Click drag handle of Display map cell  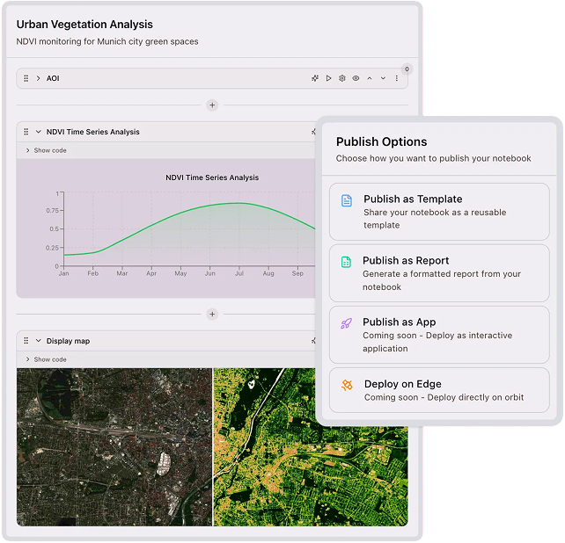coord(26,341)
